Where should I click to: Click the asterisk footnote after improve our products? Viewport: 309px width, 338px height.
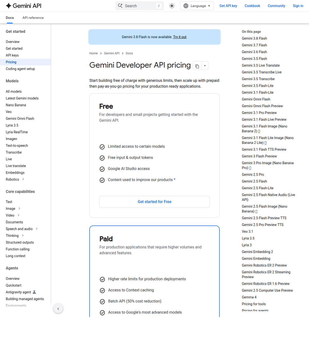[x=175, y=179]
